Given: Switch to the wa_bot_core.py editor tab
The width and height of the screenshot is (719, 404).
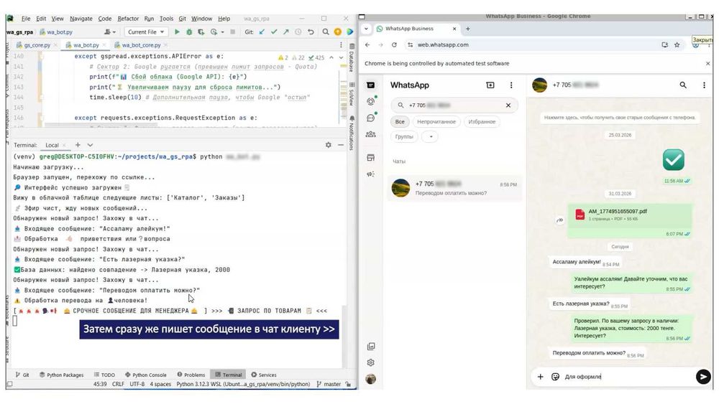Looking at the screenshot, I should coord(141,44).
